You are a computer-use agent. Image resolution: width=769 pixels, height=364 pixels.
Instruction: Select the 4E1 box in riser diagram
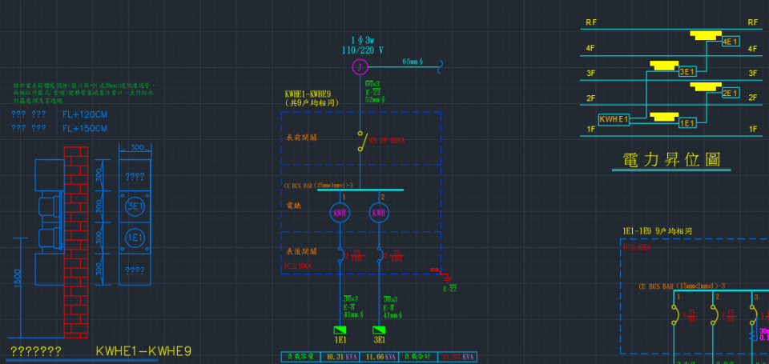(x=731, y=42)
